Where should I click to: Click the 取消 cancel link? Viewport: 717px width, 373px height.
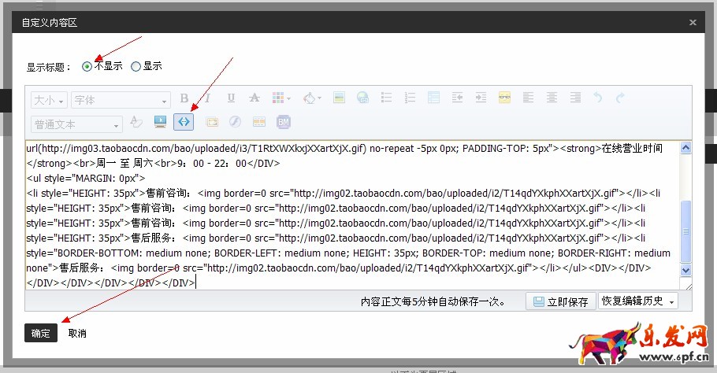pos(77,333)
